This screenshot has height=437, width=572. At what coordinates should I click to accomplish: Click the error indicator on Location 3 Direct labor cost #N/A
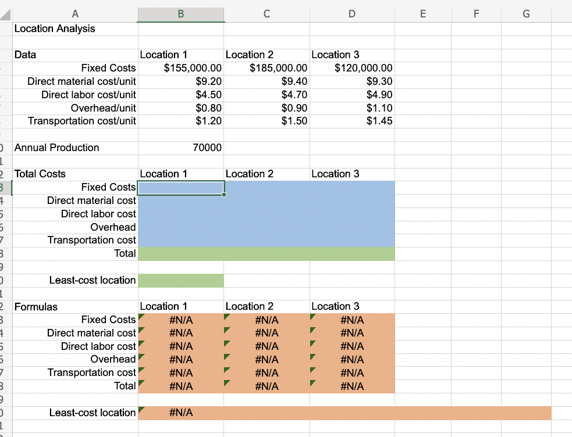[313, 342]
